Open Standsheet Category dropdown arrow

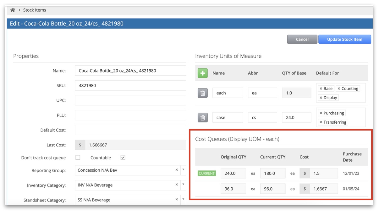tap(183, 200)
